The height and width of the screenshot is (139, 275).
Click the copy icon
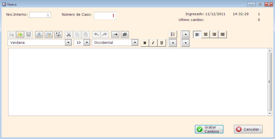(x=77, y=34)
